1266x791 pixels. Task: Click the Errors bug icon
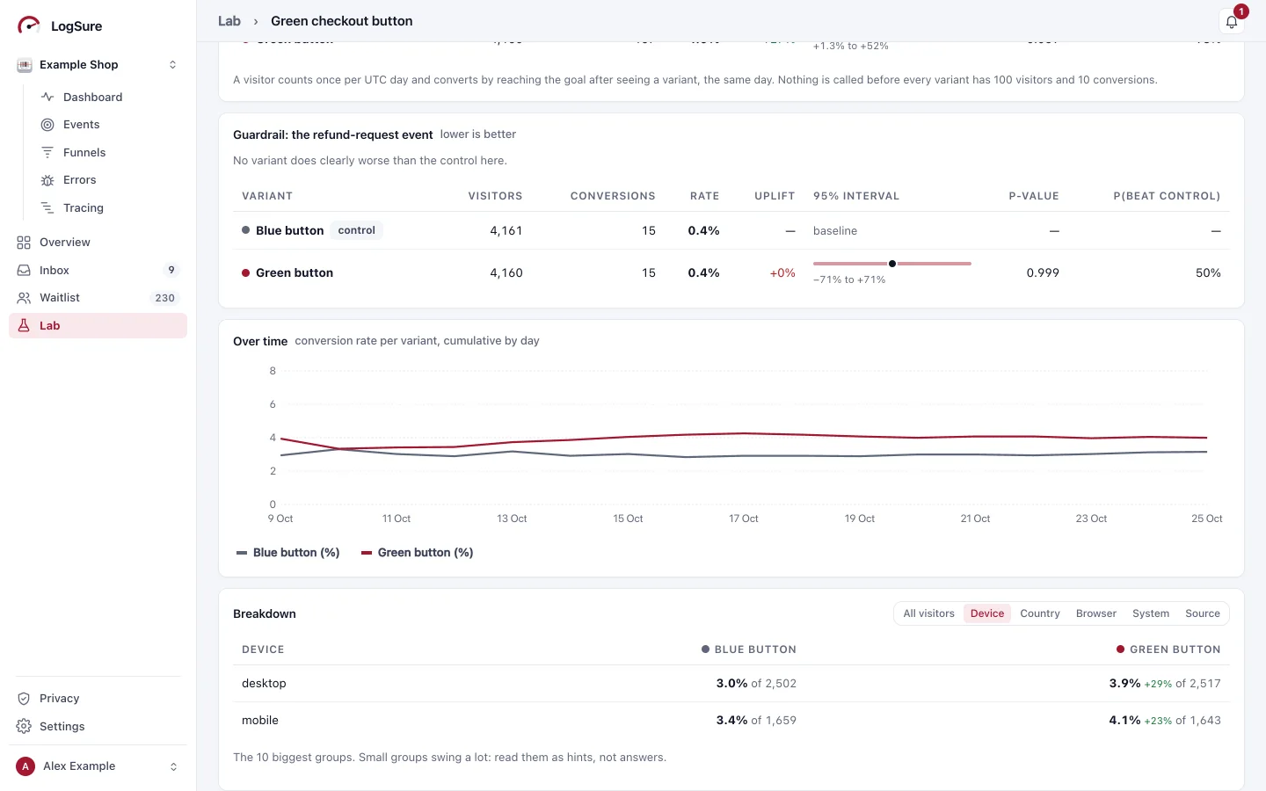pos(47,180)
